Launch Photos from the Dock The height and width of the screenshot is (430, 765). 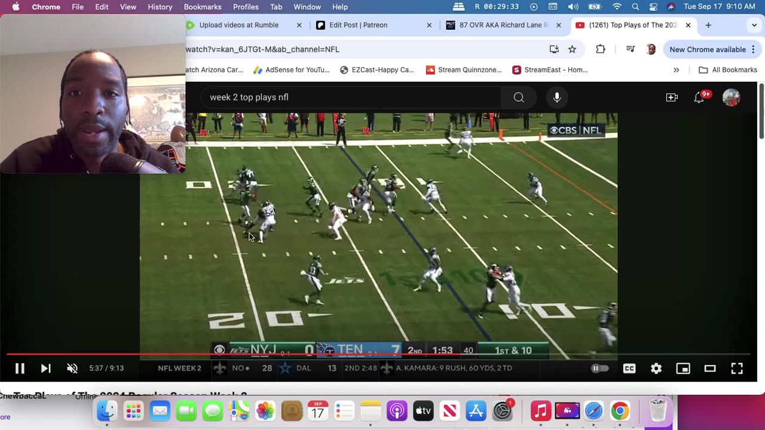[265, 411]
